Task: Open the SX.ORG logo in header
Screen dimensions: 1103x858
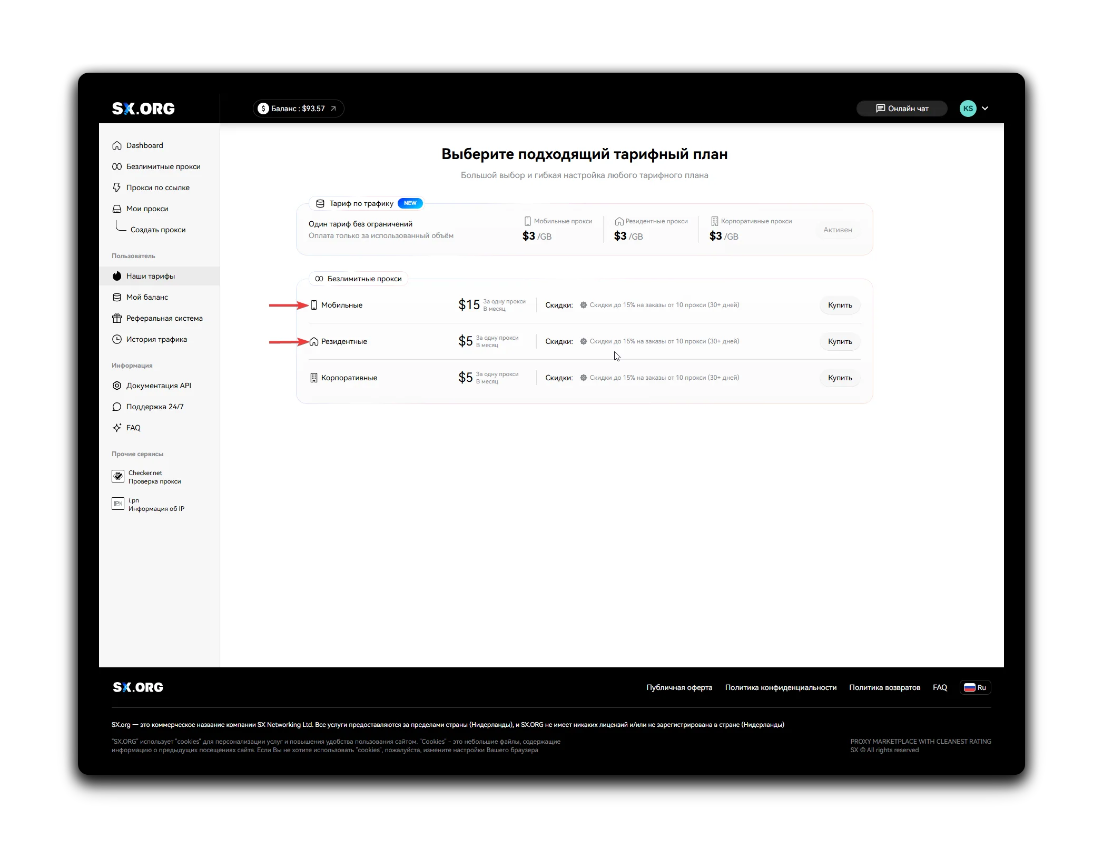Action: 143,109
